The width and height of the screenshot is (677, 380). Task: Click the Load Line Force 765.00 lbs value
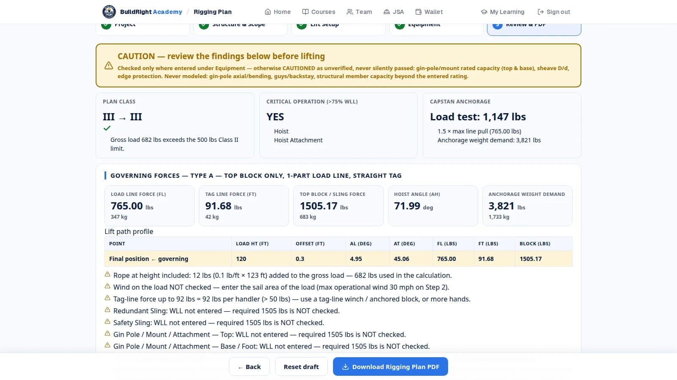(132, 206)
